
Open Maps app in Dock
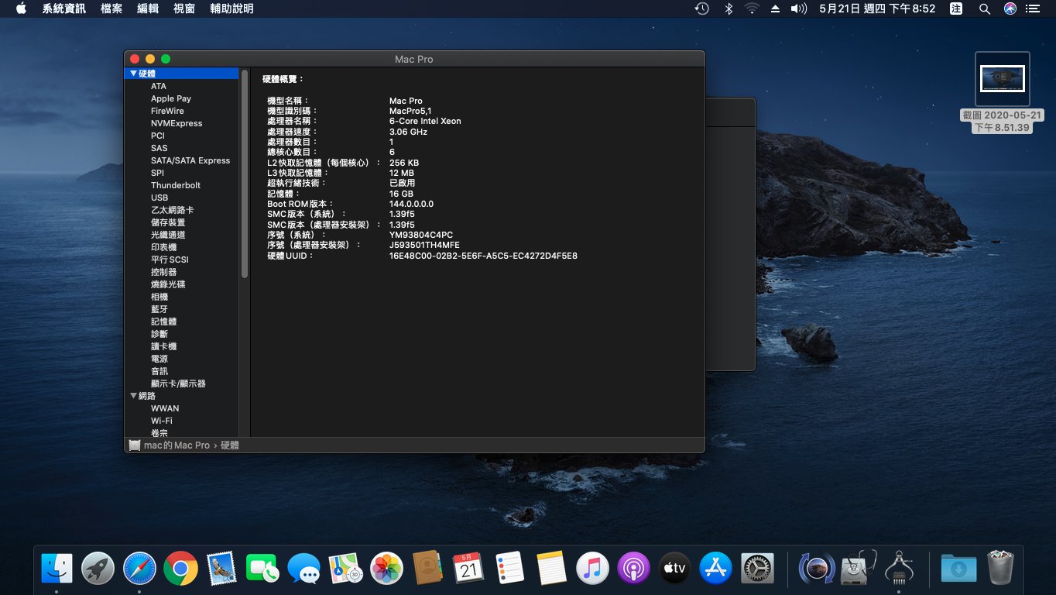345,569
